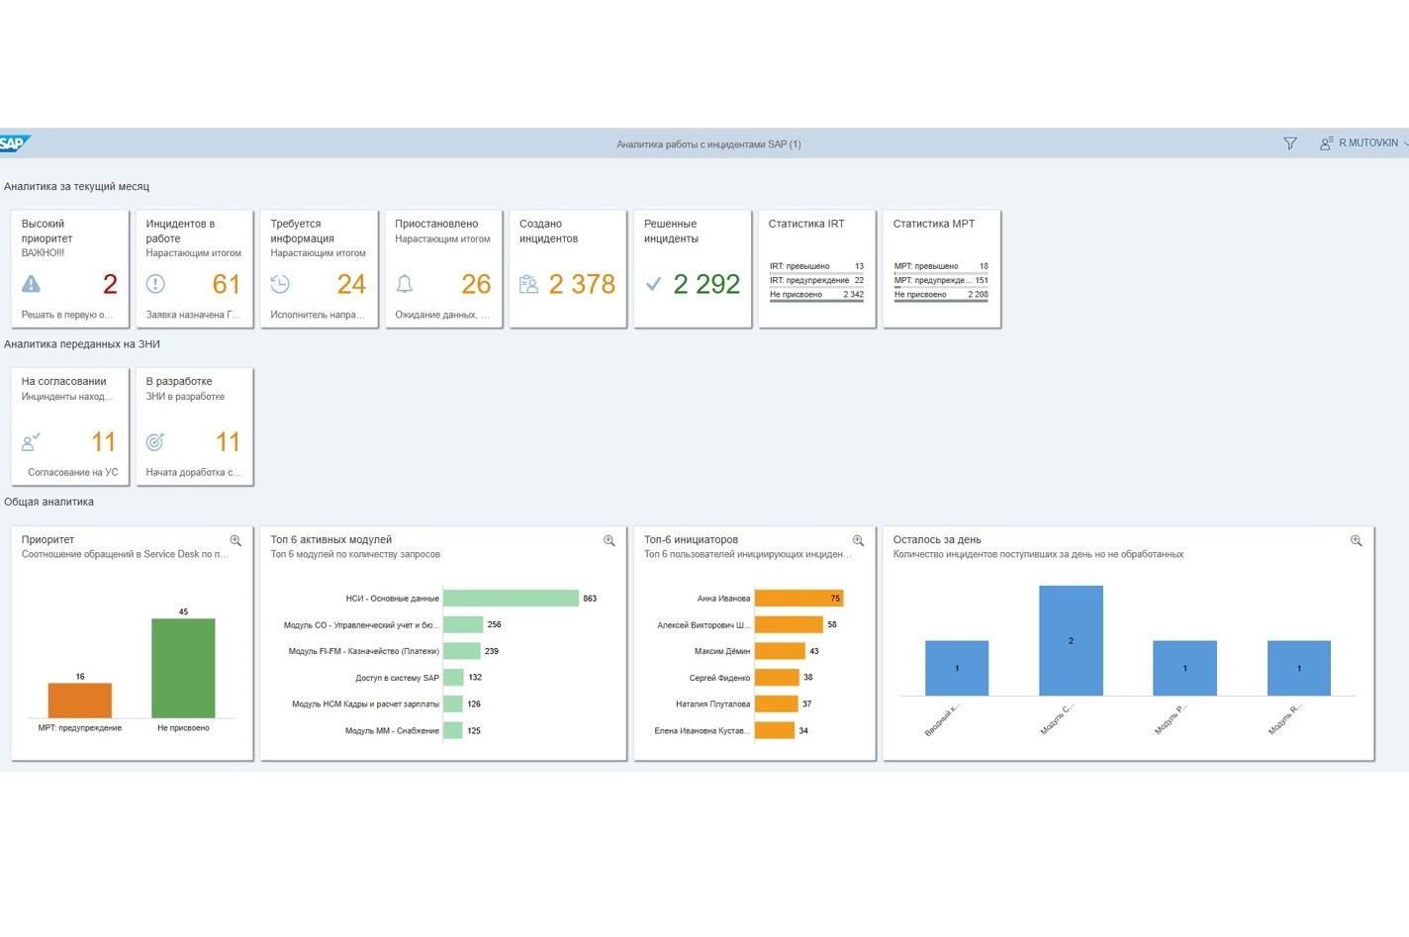Select the НСИ - Основные данные bar

coord(511,599)
